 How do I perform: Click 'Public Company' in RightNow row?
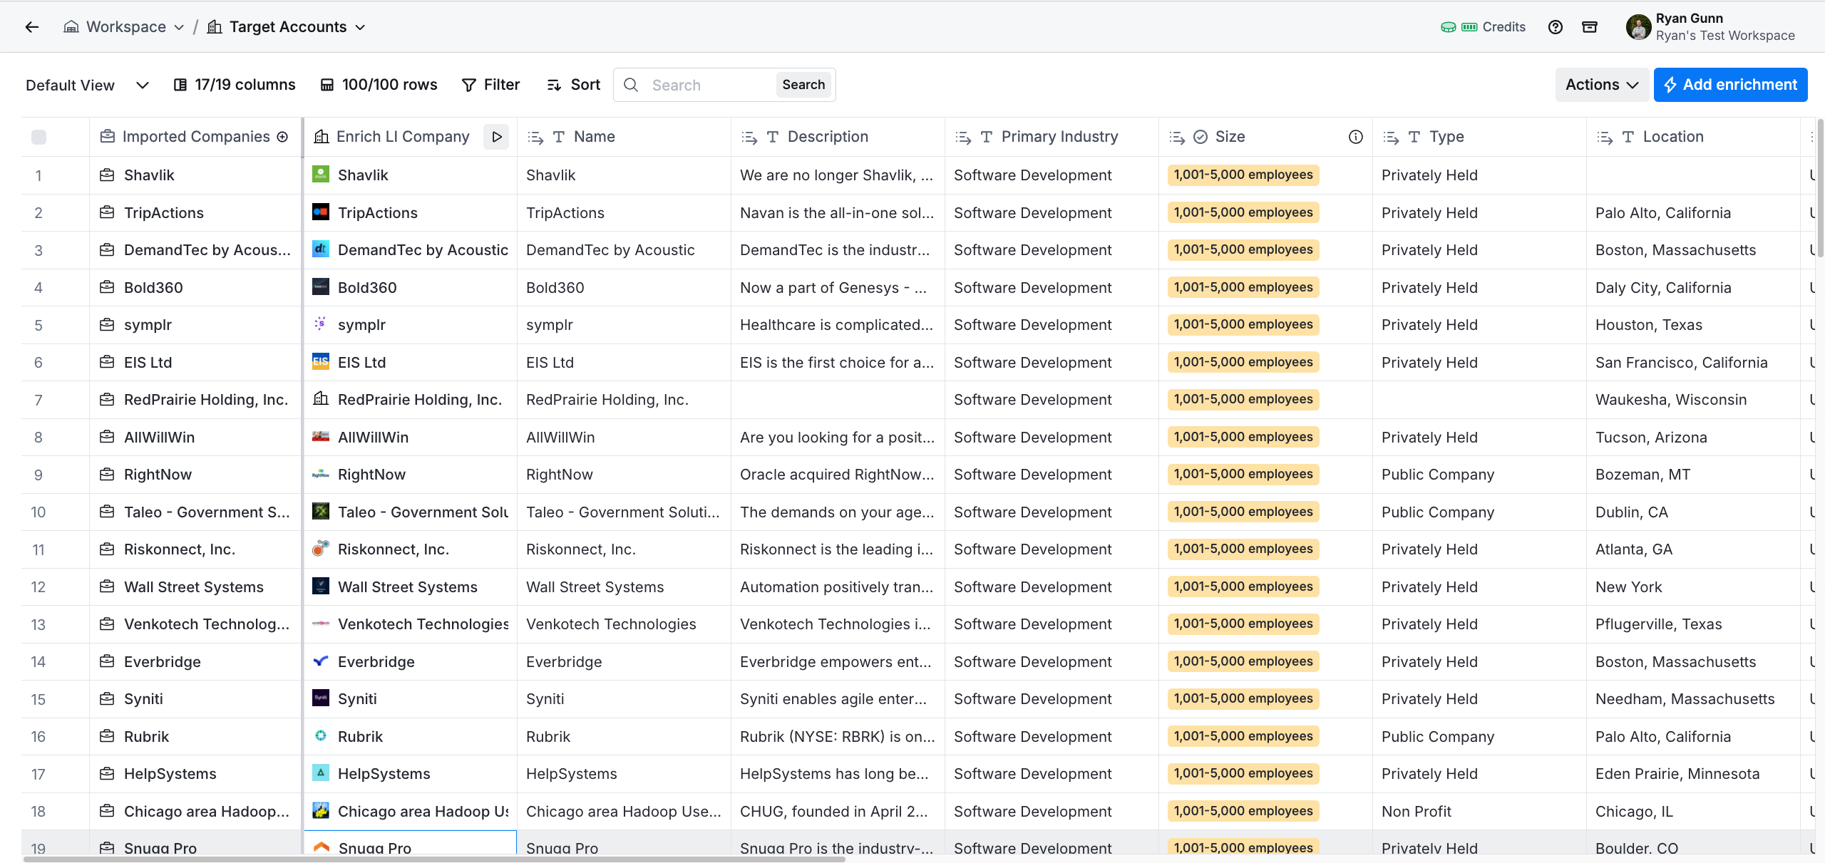pos(1437,475)
